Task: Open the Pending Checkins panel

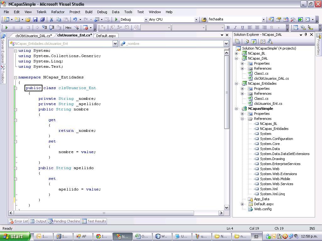Action: [x=64, y=221]
